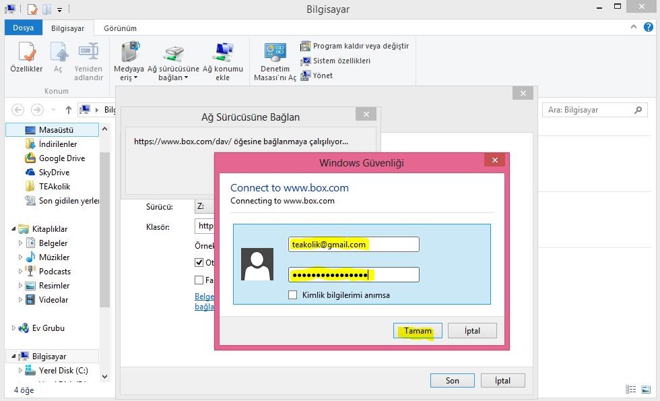Switch to large icons view in status bar
The width and height of the screenshot is (660, 401).
pyautogui.click(x=646, y=390)
